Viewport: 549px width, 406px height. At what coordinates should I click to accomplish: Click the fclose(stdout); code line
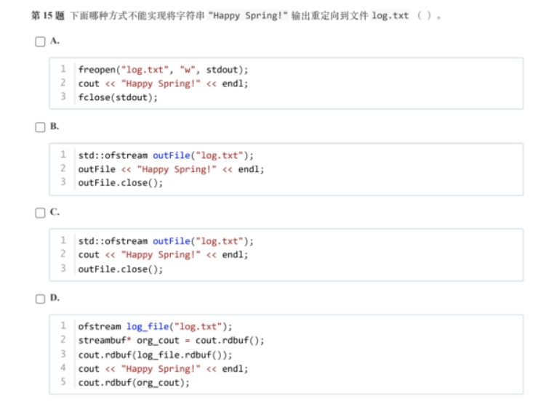[117, 97]
